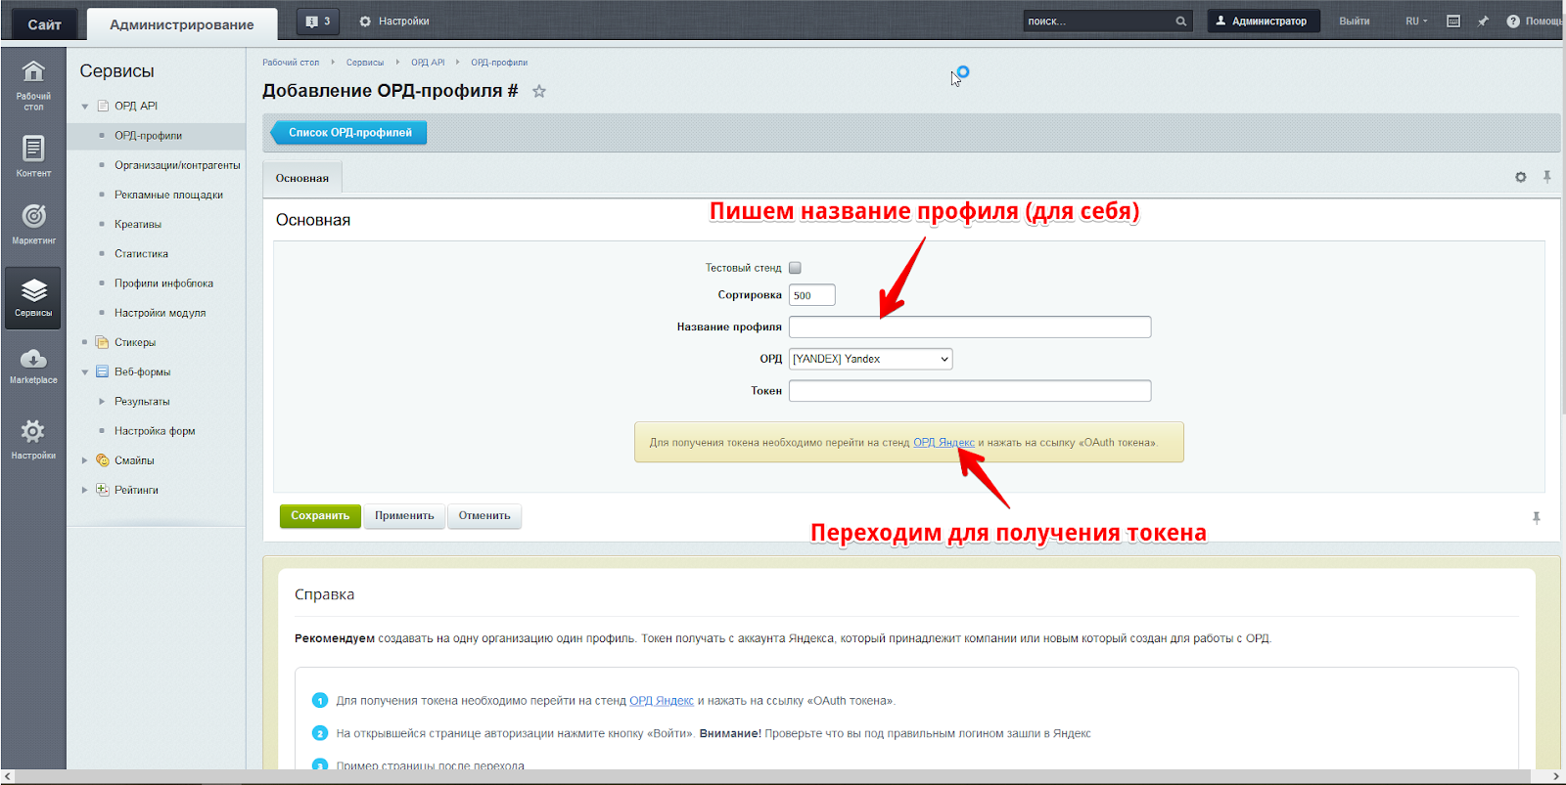This screenshot has width=1566, height=785.
Task: Open Организации/контрагенты in tree
Action: pos(177,165)
